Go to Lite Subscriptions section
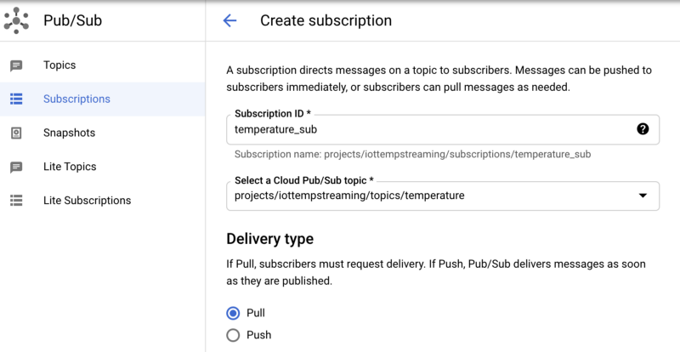680x352 pixels. coord(87,202)
